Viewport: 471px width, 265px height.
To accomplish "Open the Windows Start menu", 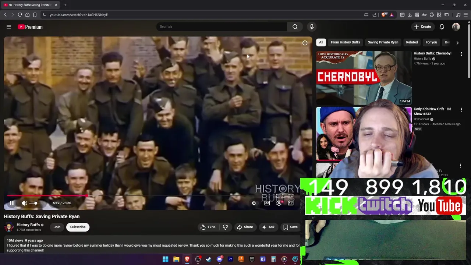I will (166, 259).
